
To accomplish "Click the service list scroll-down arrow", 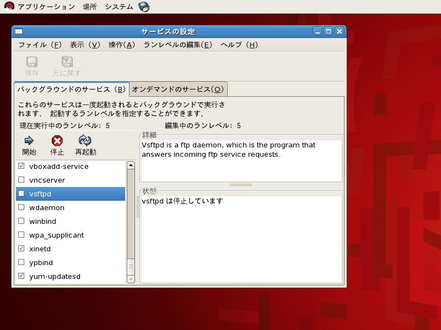I will click(131, 279).
